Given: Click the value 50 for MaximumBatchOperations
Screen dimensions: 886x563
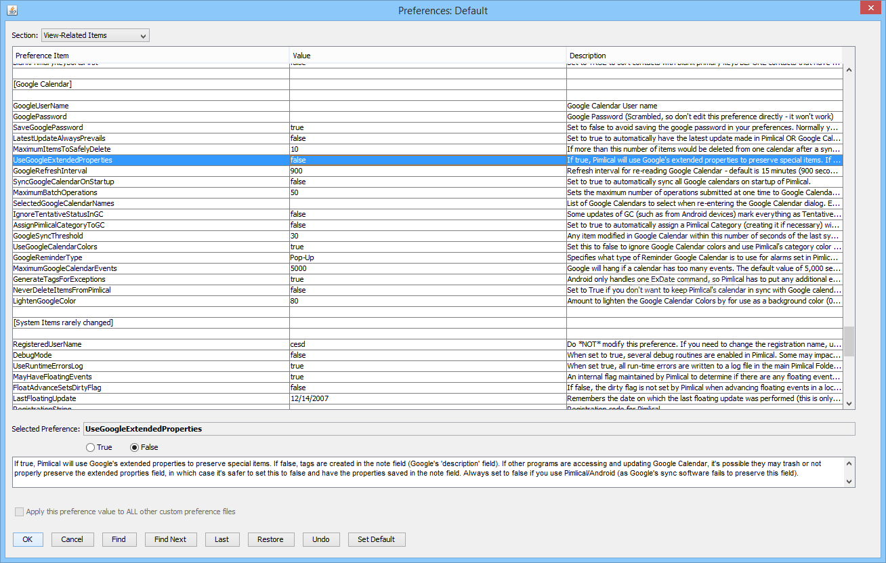Looking at the screenshot, I should pos(428,192).
